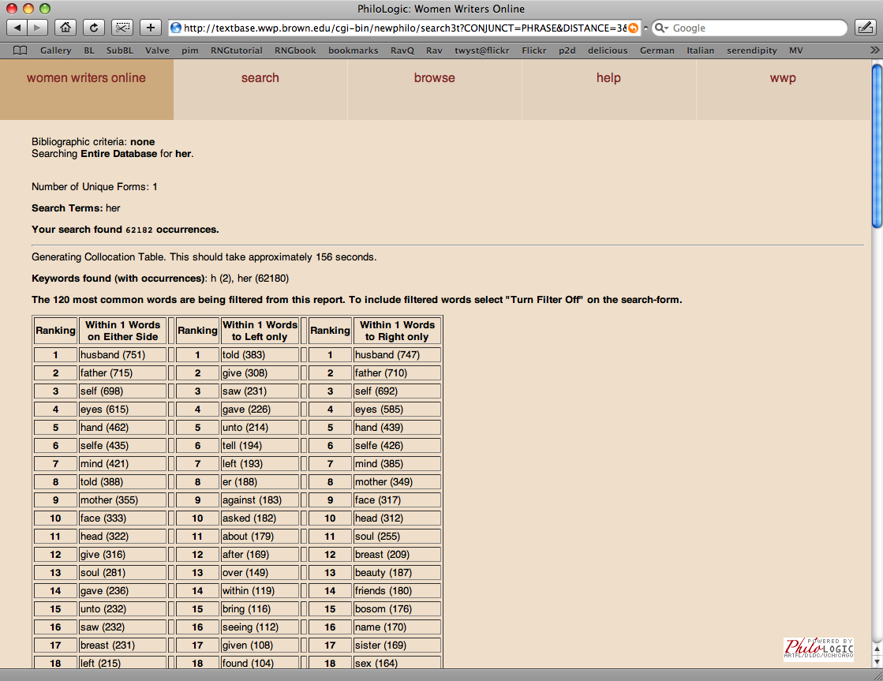This screenshot has width=883, height=681.
Task: Click the pencil edit icon at toolbar right
Action: tap(865, 28)
